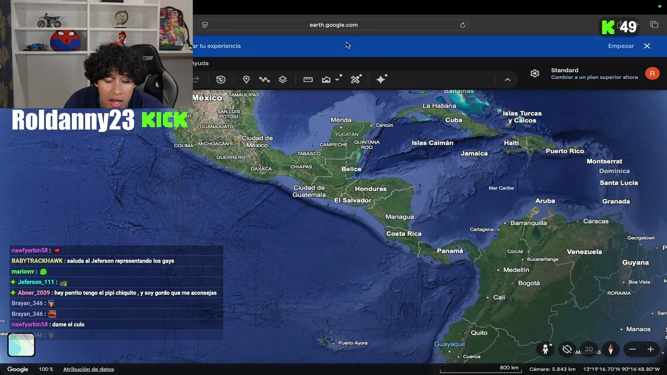The width and height of the screenshot is (667, 375).
Task: Select the La Habana label on the map
Action: [439, 106]
